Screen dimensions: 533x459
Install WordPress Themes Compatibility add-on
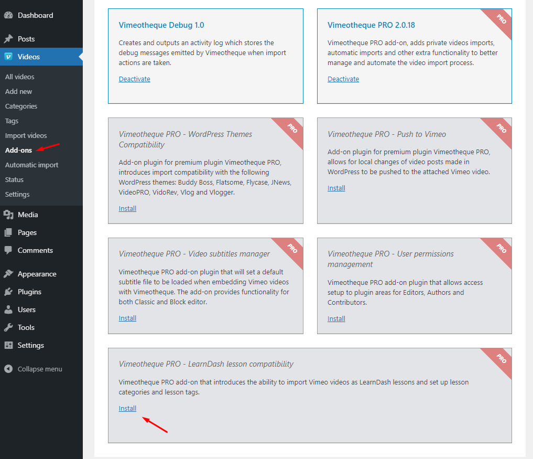point(127,209)
